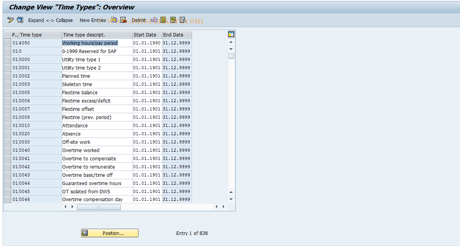This screenshot has width=460, height=246.
Task: Click the horizontal scrollbar thumb
Action: click(99, 207)
